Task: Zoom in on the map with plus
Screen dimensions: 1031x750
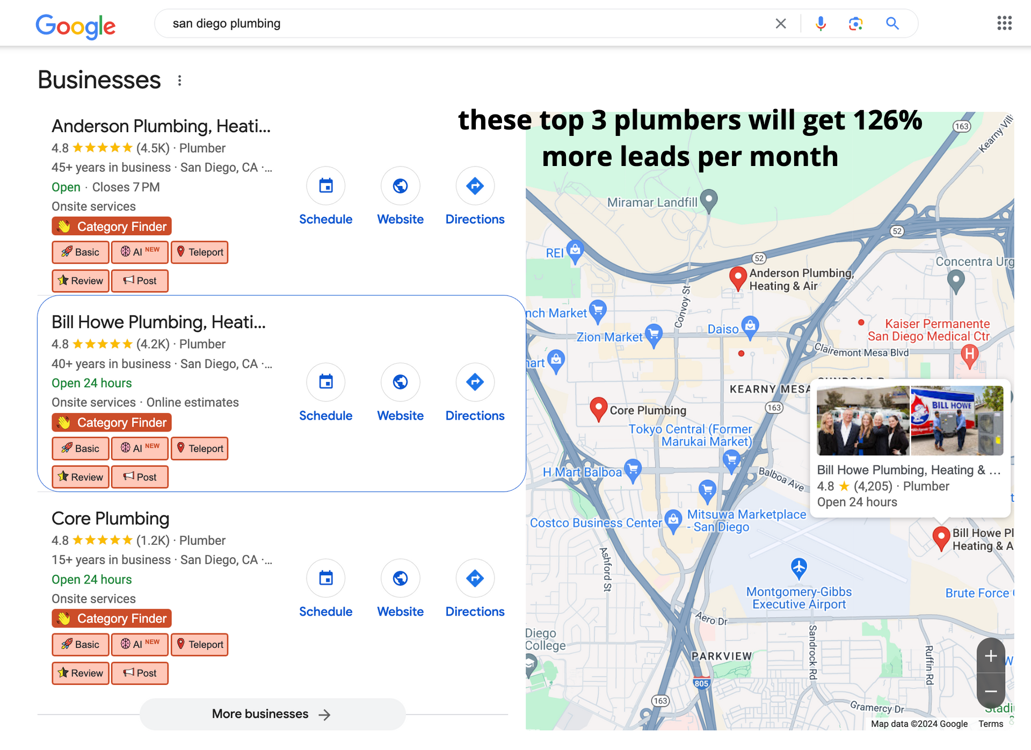Action: pyautogui.click(x=991, y=656)
